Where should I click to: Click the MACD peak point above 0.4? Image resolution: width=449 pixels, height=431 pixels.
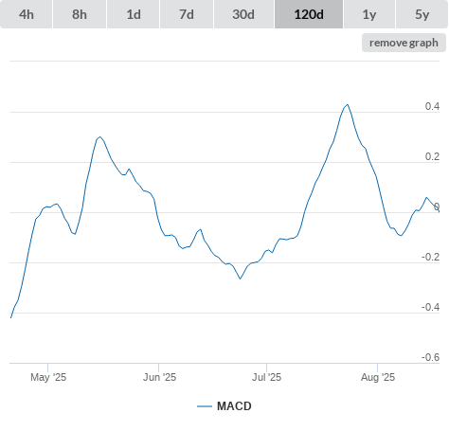tap(348, 104)
